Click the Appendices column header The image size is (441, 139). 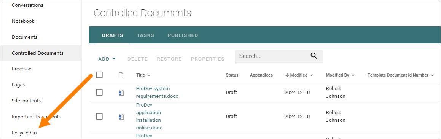261,75
